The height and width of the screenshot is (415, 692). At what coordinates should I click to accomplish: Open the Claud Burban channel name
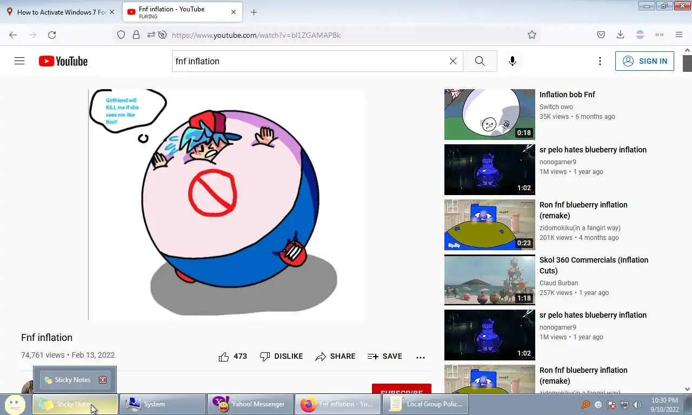click(558, 283)
